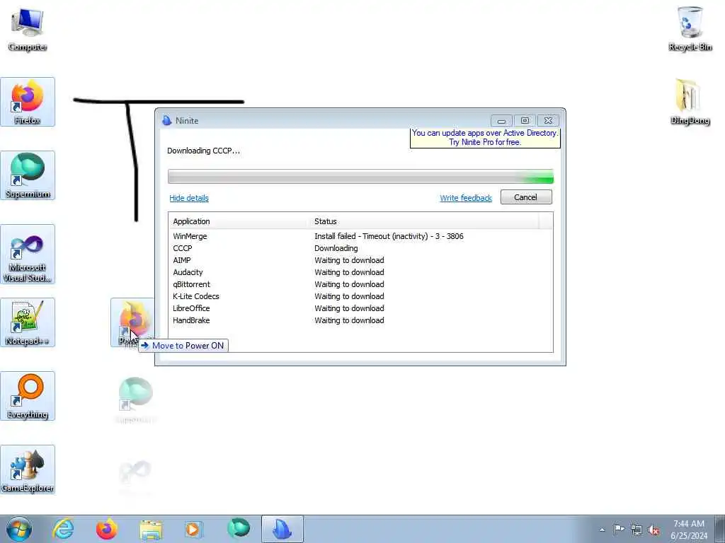Click the CCCP Downloading status
This screenshot has height=543, width=725.
point(336,248)
